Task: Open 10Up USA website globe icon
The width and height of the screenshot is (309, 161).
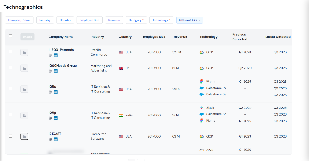Action: click(x=50, y=92)
